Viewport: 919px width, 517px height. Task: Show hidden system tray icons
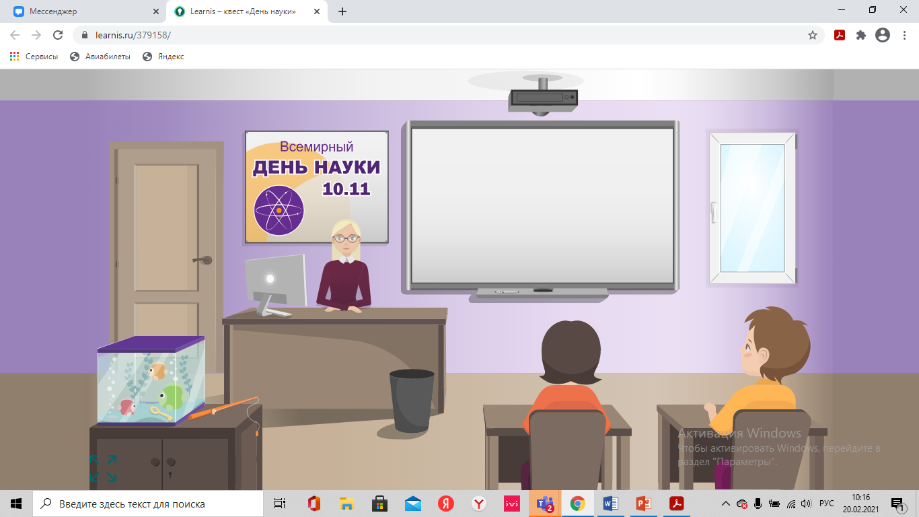click(x=725, y=504)
